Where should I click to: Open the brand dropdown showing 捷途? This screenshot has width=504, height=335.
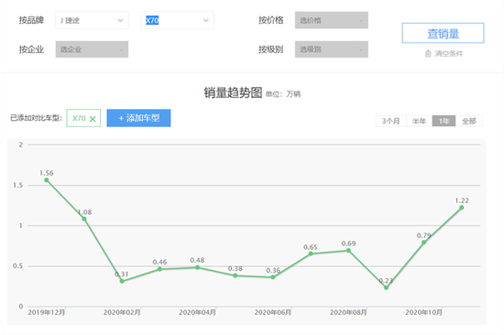pyautogui.click(x=92, y=20)
